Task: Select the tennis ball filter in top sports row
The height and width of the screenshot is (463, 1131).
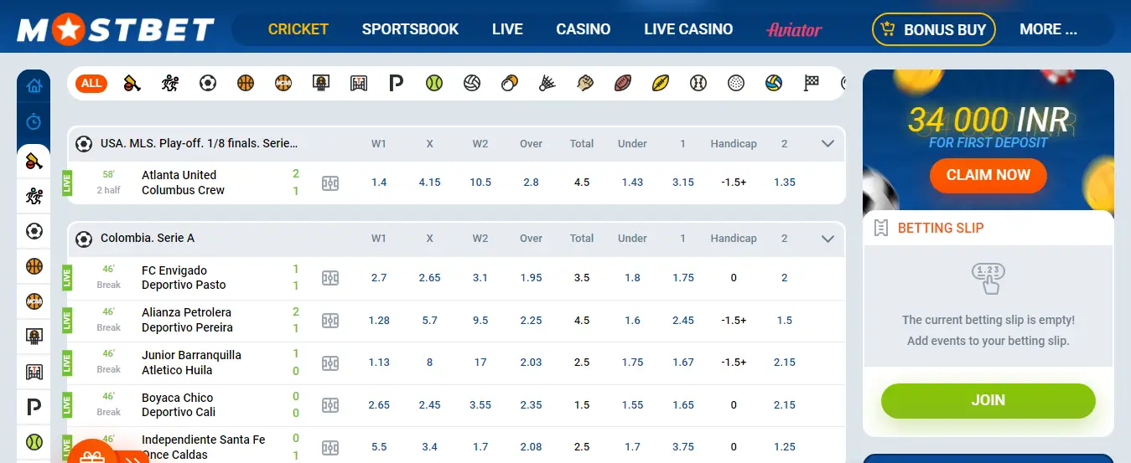Action: [x=433, y=83]
